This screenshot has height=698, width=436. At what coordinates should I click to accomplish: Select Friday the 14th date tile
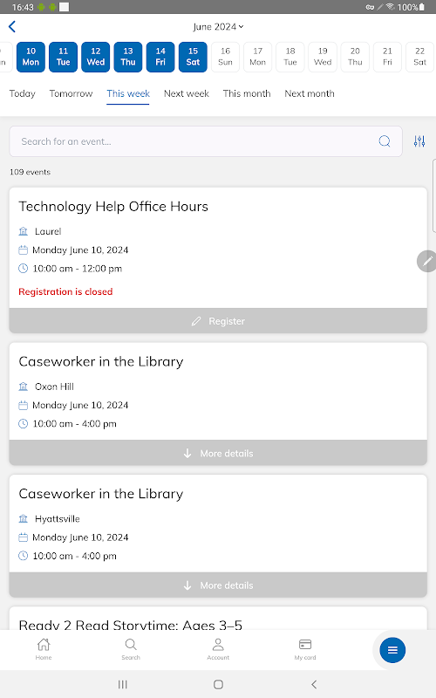point(160,57)
